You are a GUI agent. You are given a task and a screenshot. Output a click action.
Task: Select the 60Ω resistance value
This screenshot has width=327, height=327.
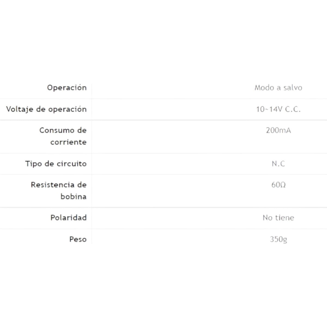[278, 185]
